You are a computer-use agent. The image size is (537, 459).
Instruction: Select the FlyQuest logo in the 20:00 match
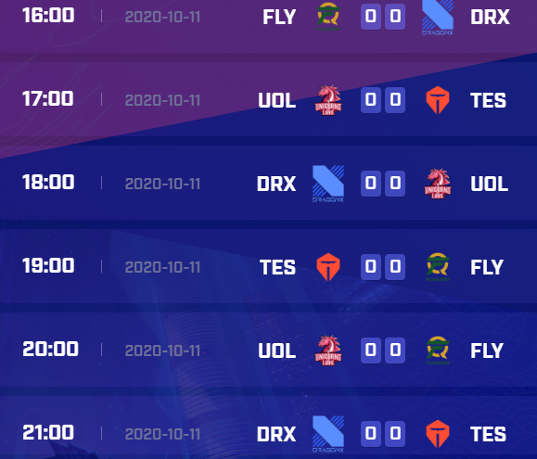coord(438,351)
